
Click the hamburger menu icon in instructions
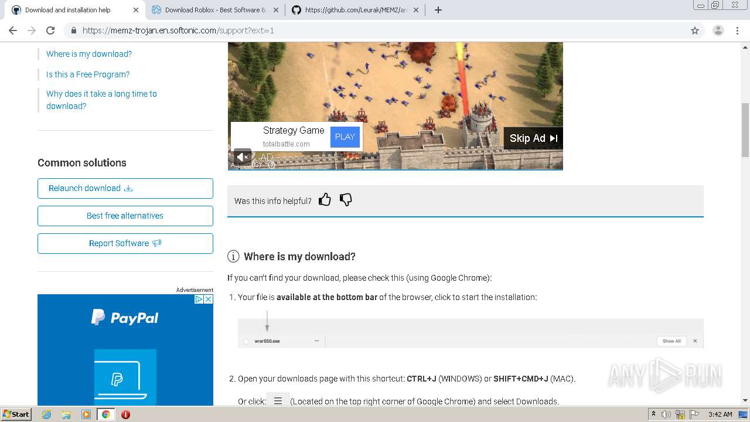[x=278, y=401]
